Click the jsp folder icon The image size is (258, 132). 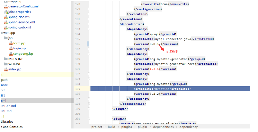6,38
